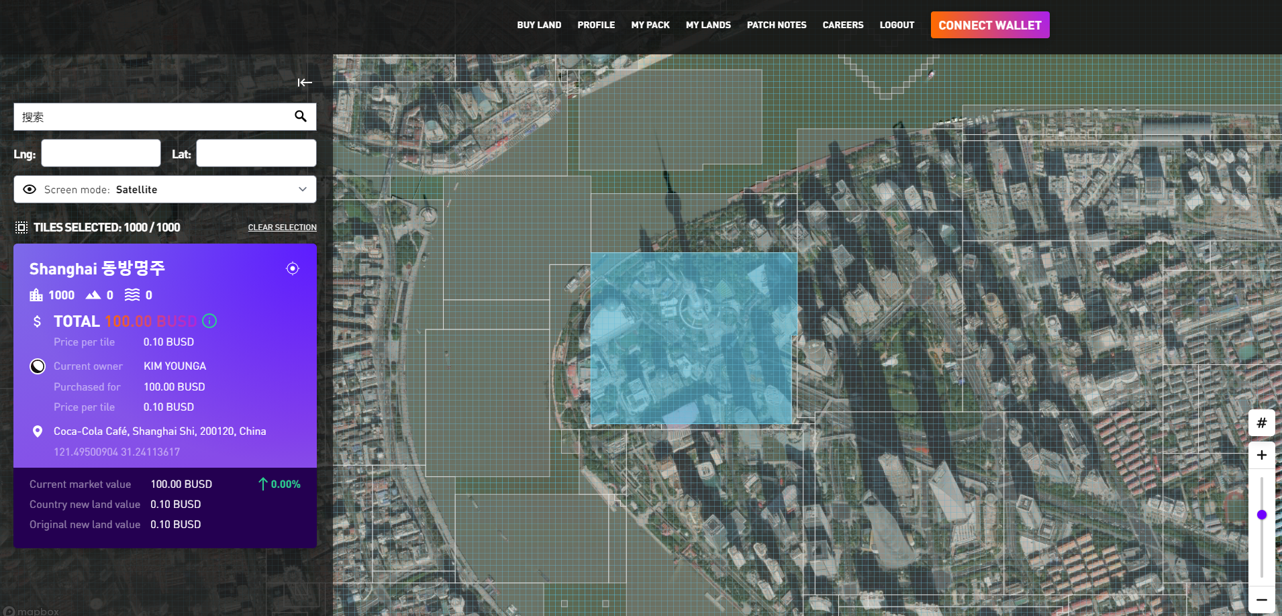Click the highlighted blue land parcel
The height and width of the screenshot is (616, 1282).
pos(693,338)
